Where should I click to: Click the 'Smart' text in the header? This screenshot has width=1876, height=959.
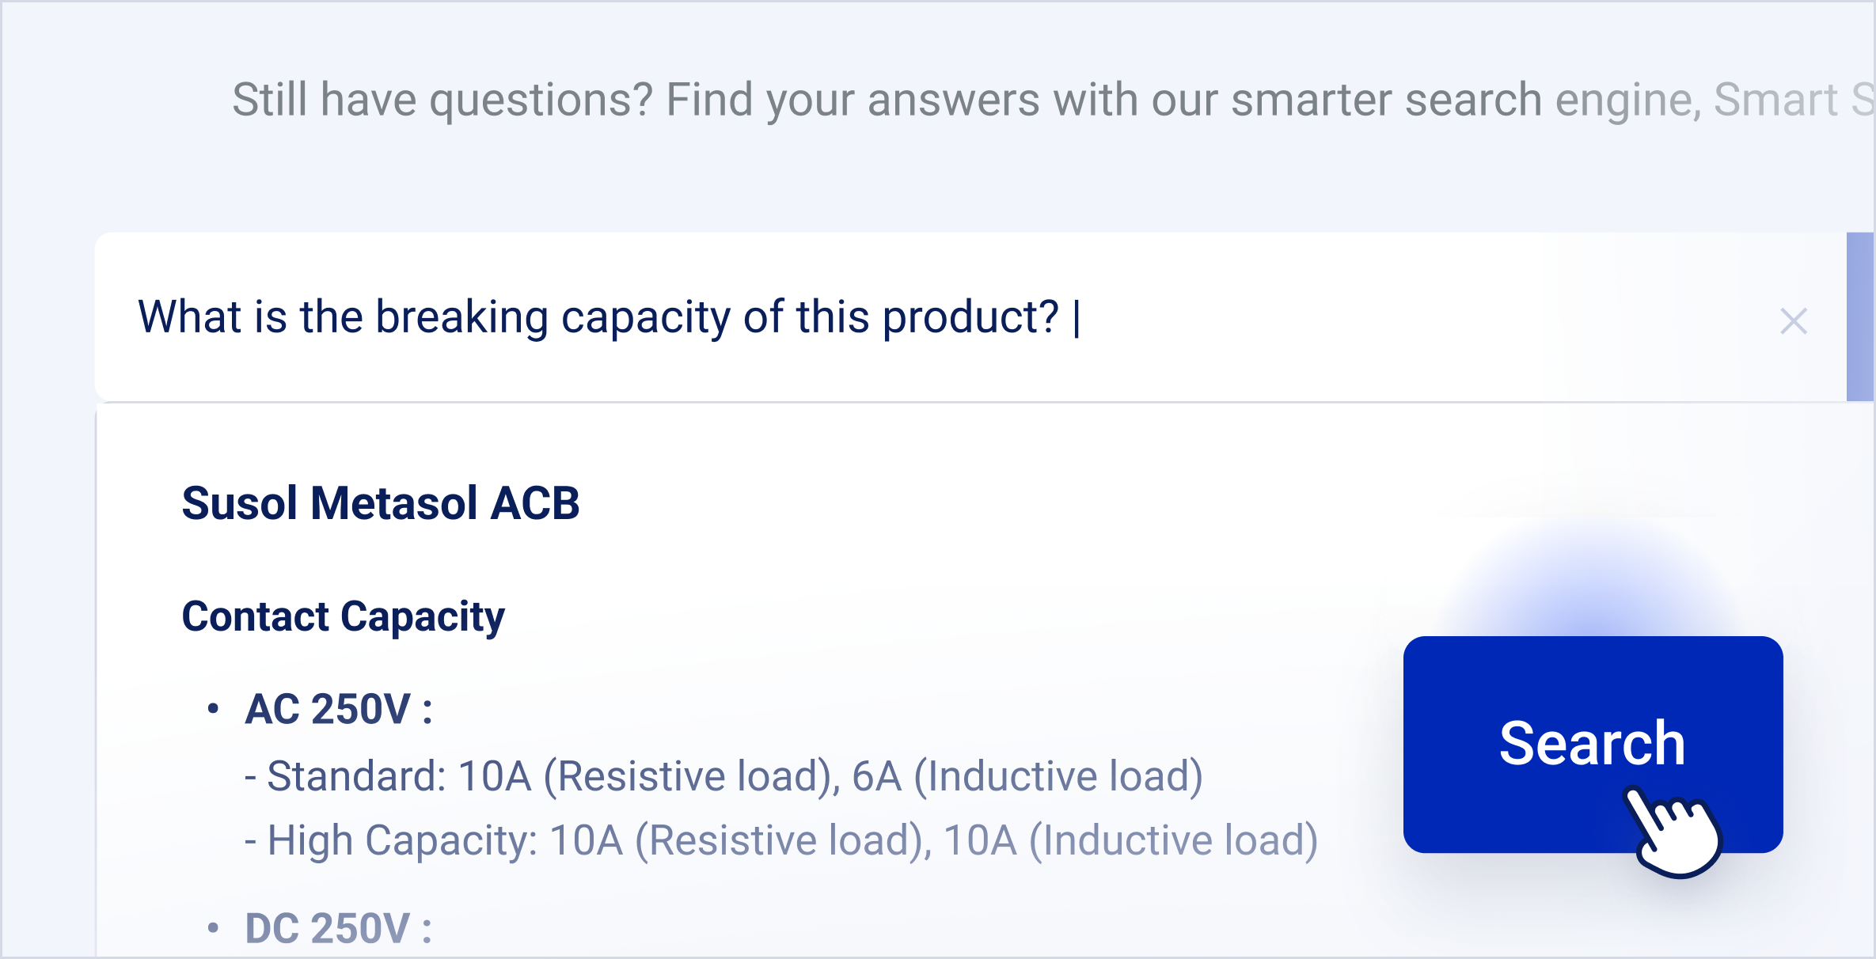pyautogui.click(x=1775, y=100)
